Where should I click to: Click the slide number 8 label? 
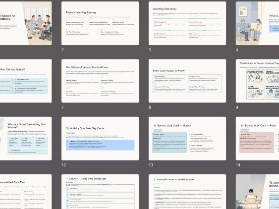point(150,107)
